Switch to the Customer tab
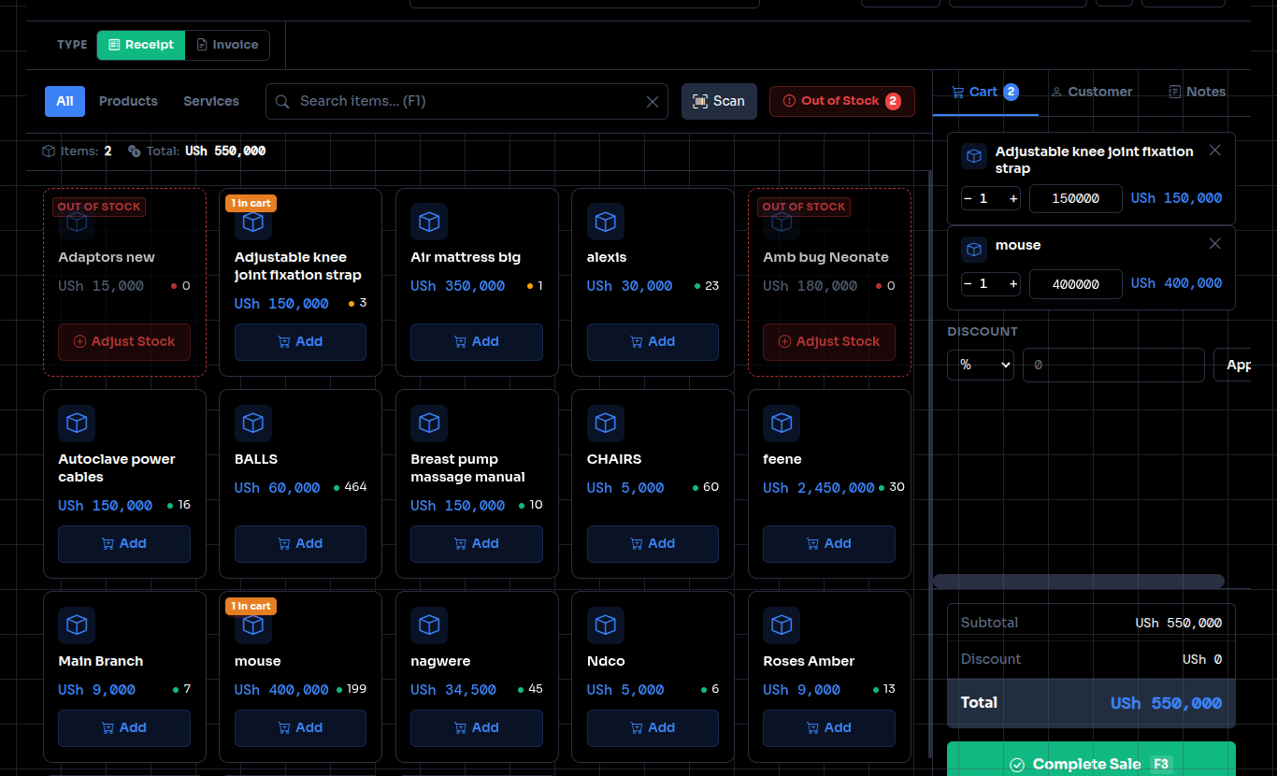 [x=1092, y=92]
